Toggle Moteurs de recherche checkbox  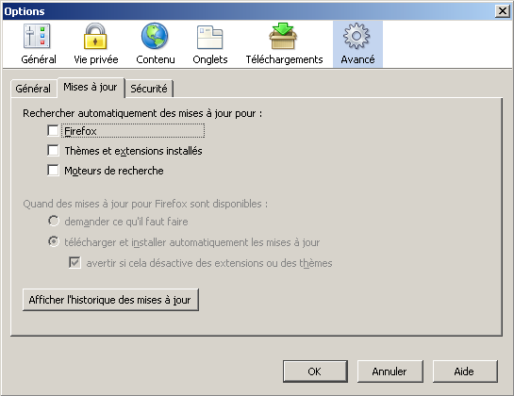coord(53,170)
